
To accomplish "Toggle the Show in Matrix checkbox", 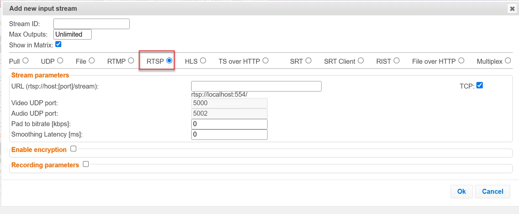I will (x=58, y=44).
